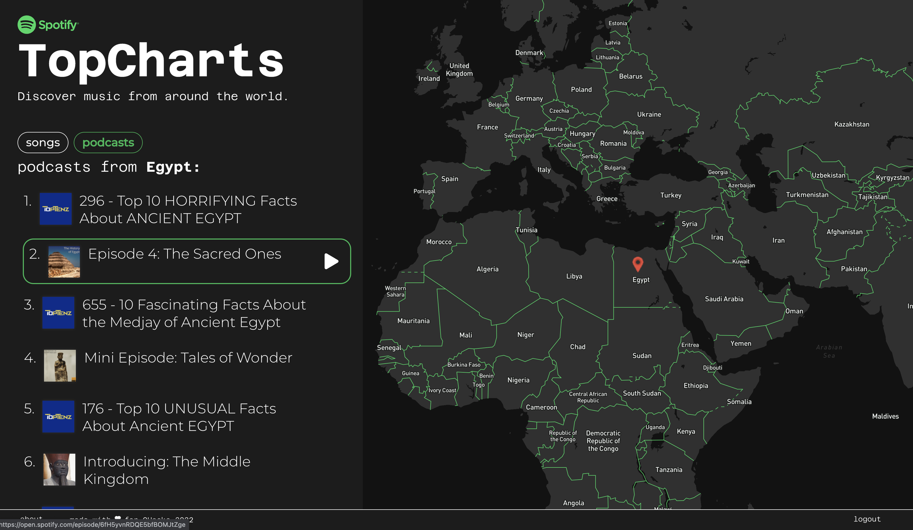Screen dimensions: 913x530
Task: Select the podcasts tab
Action: click(x=108, y=143)
